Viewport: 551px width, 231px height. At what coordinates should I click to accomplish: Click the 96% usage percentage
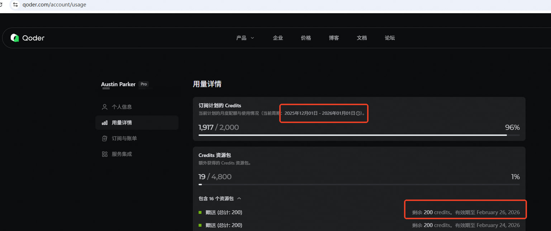(512, 127)
